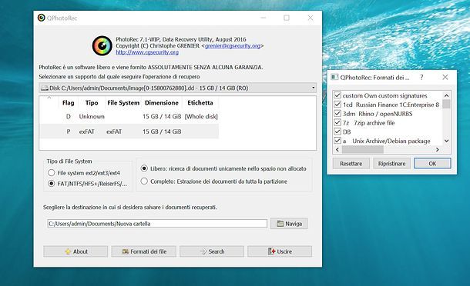Toggle custom Own custom signatures checkbox
Viewport: 470px width, 286px height.
(x=337, y=95)
